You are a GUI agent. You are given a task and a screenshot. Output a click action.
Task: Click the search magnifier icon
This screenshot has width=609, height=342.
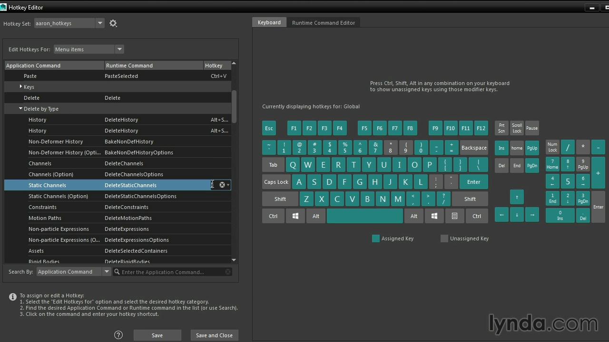[x=117, y=272]
